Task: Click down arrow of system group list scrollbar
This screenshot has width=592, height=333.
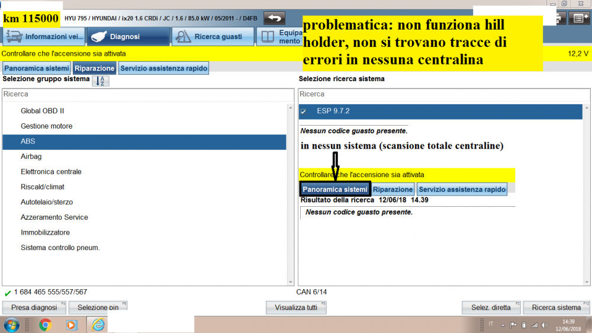Action: pos(290,282)
